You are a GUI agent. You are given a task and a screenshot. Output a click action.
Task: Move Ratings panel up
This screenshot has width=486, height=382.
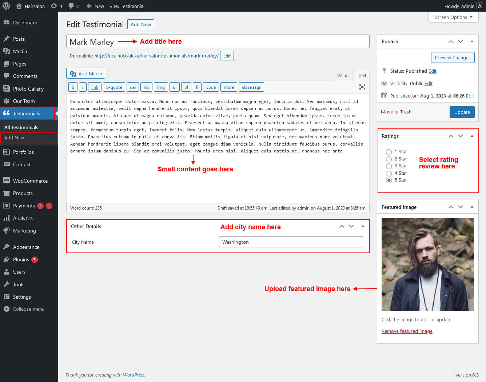click(451, 136)
